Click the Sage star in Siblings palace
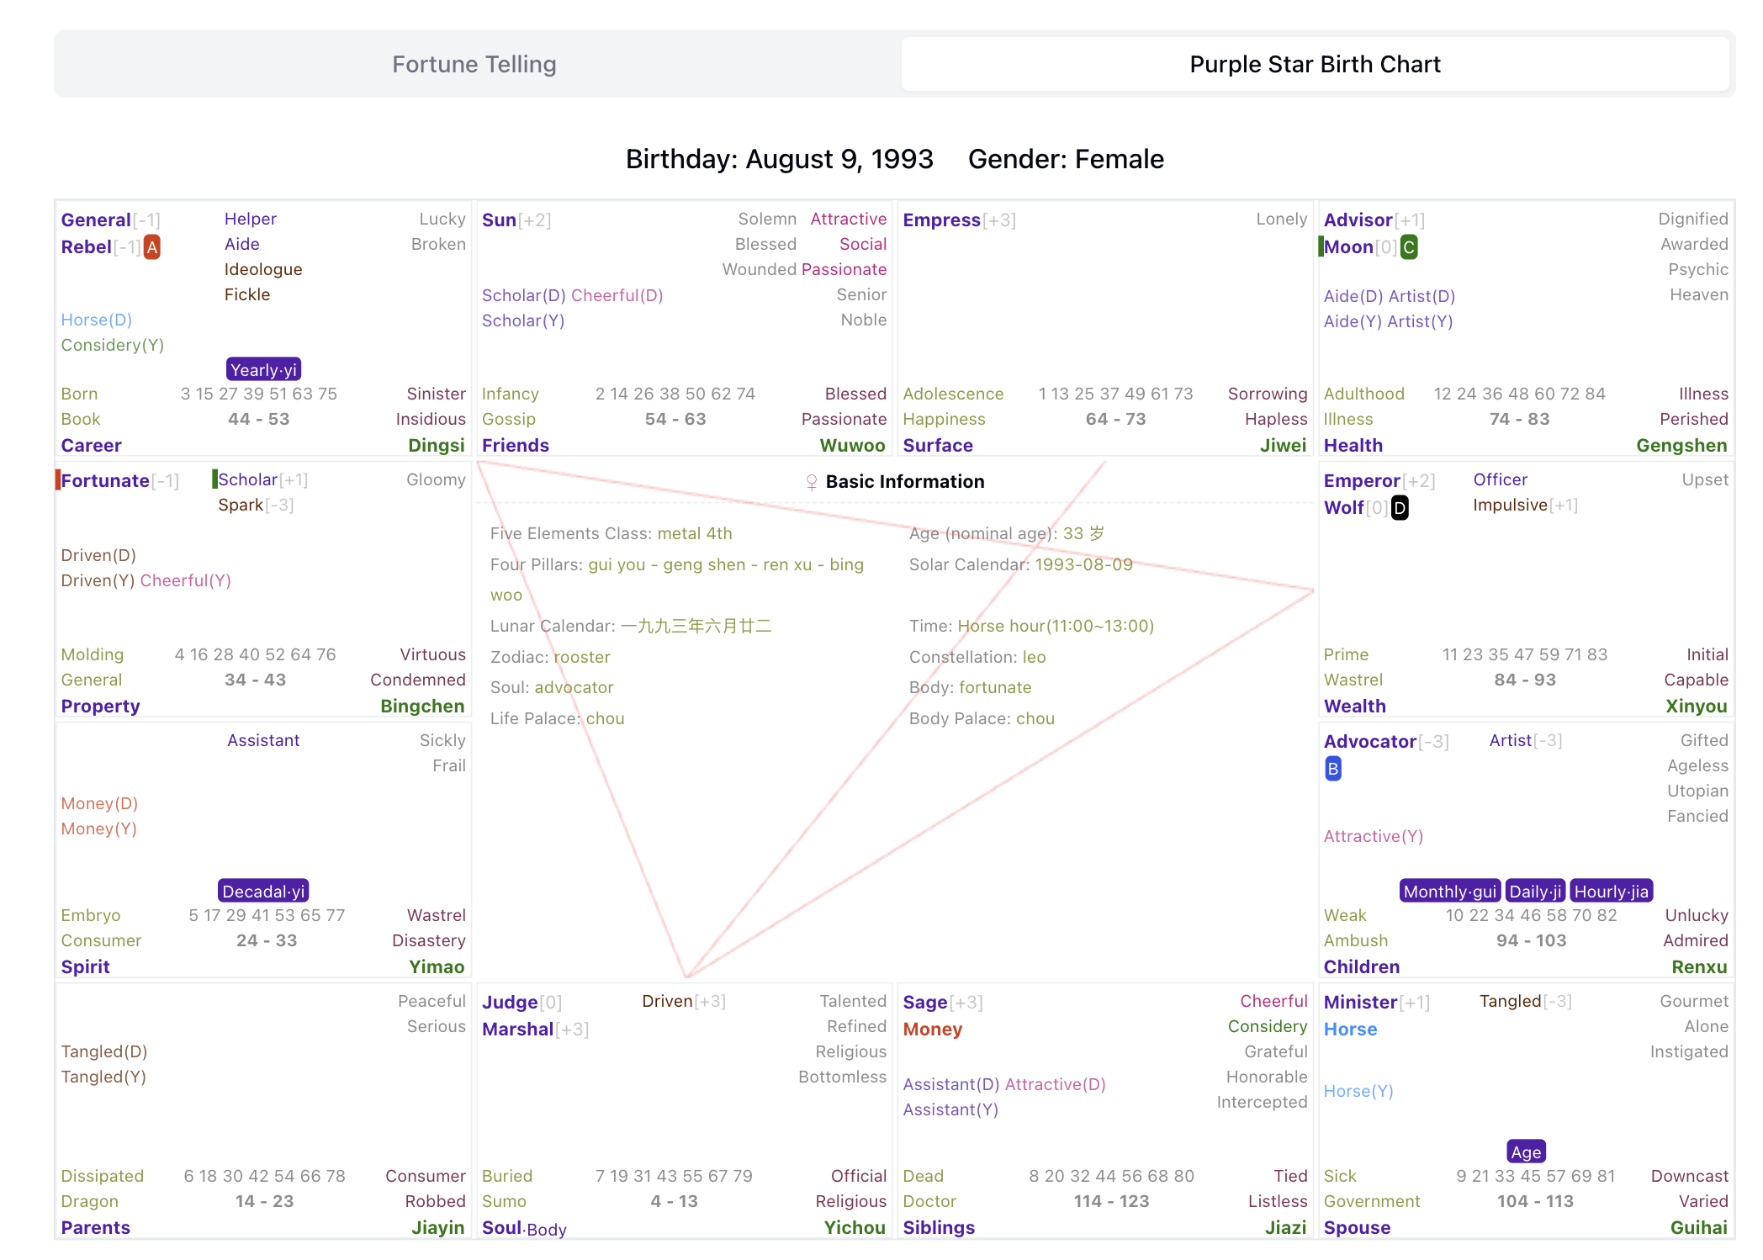 tap(925, 1003)
